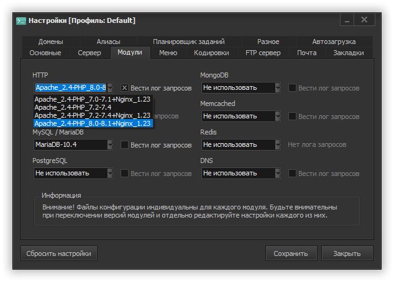Switch to the Домены tab
The image size is (394, 282).
click(51, 42)
